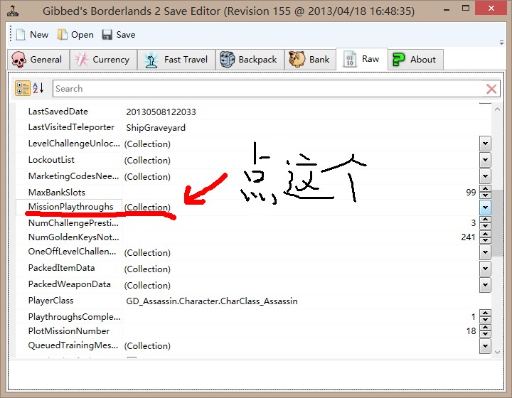Select the PlotMissionNumber property name
The width and height of the screenshot is (512, 398).
tap(68, 330)
